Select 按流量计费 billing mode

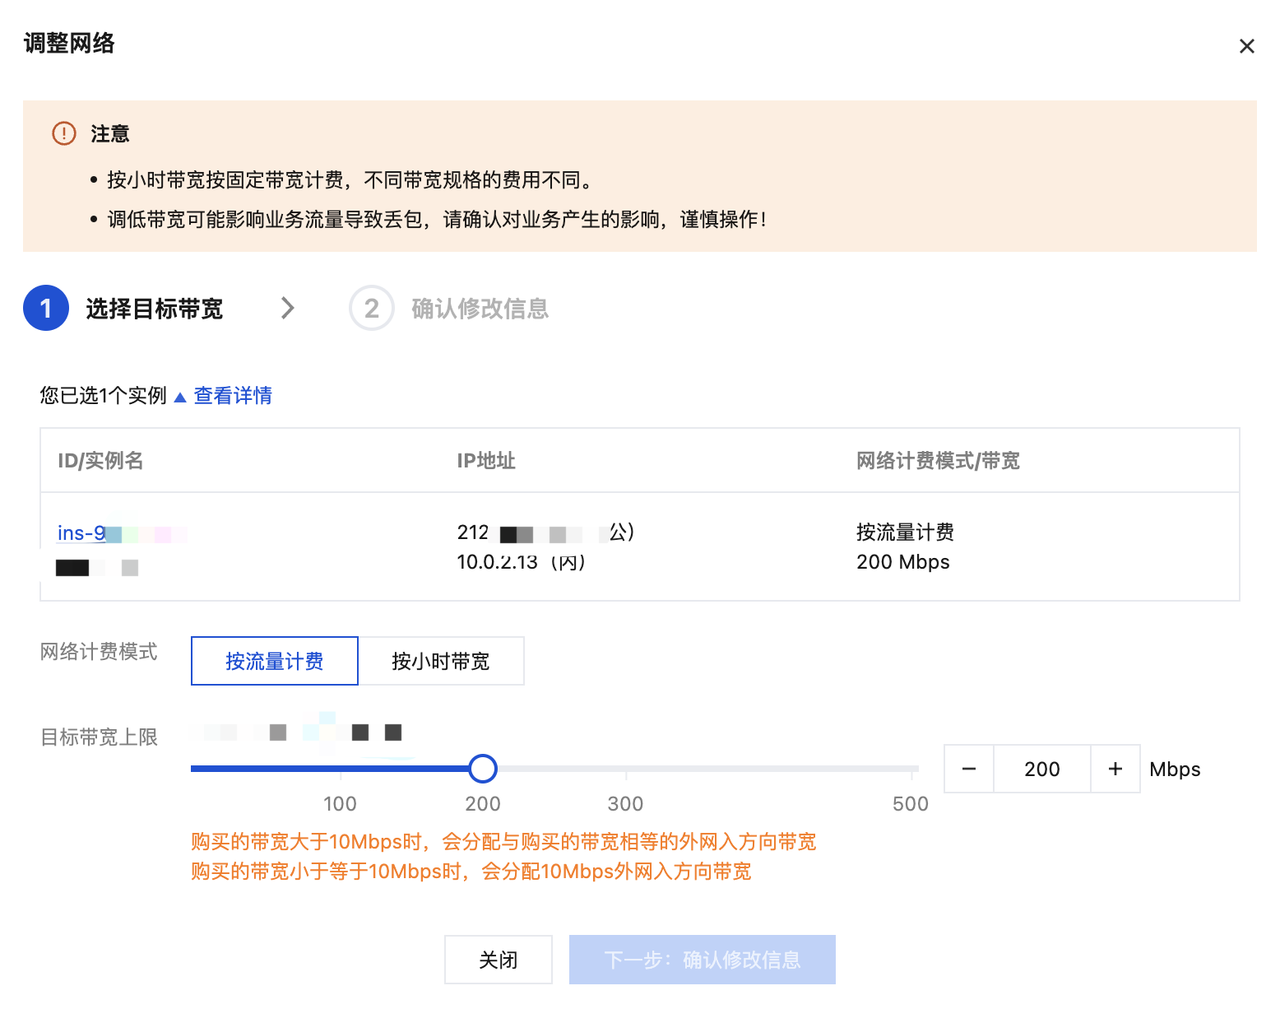(x=275, y=661)
